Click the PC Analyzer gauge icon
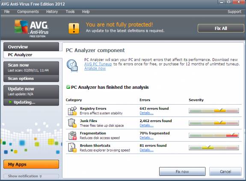Screen dimensions: 246x181 click(72, 66)
